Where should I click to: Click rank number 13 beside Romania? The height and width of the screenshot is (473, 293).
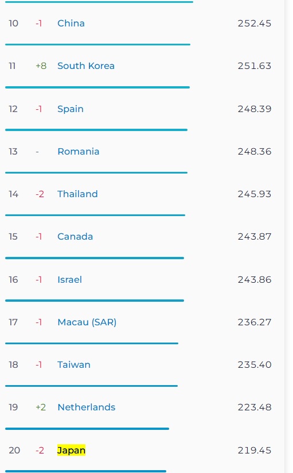tap(13, 151)
